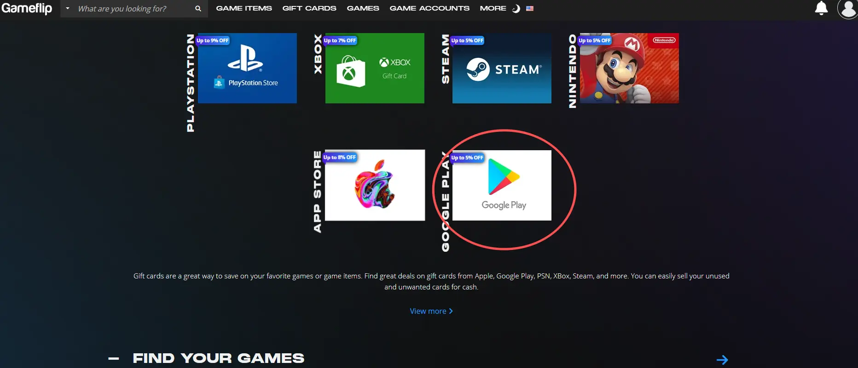Screen dimensions: 858x368
Task: Open the GAMES menu
Action: coord(363,8)
